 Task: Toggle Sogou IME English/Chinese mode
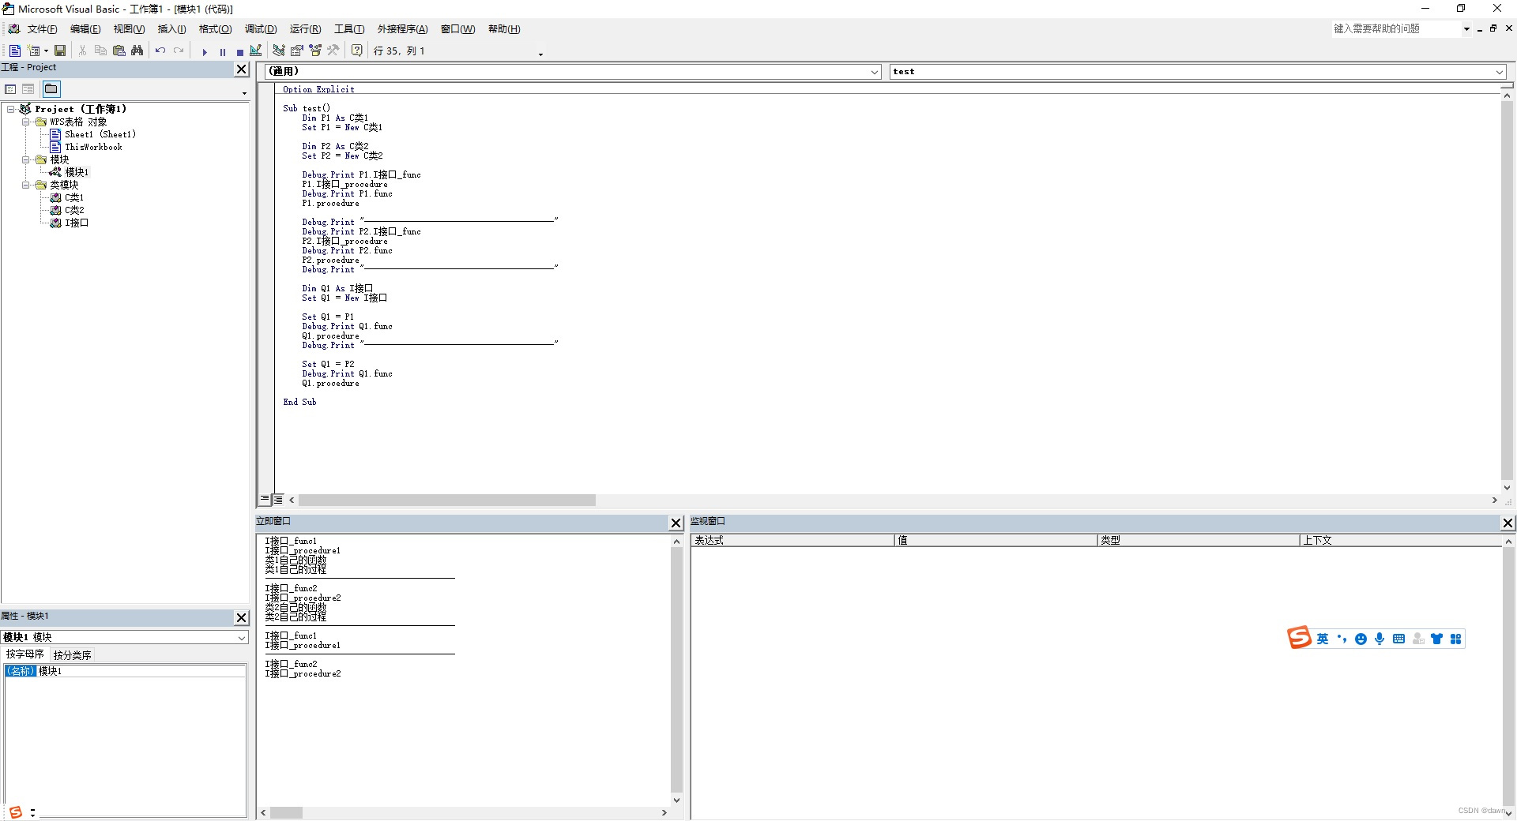pos(1323,639)
